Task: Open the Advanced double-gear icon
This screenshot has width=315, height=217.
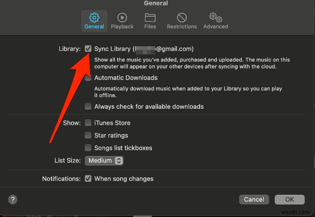Action: click(x=215, y=18)
